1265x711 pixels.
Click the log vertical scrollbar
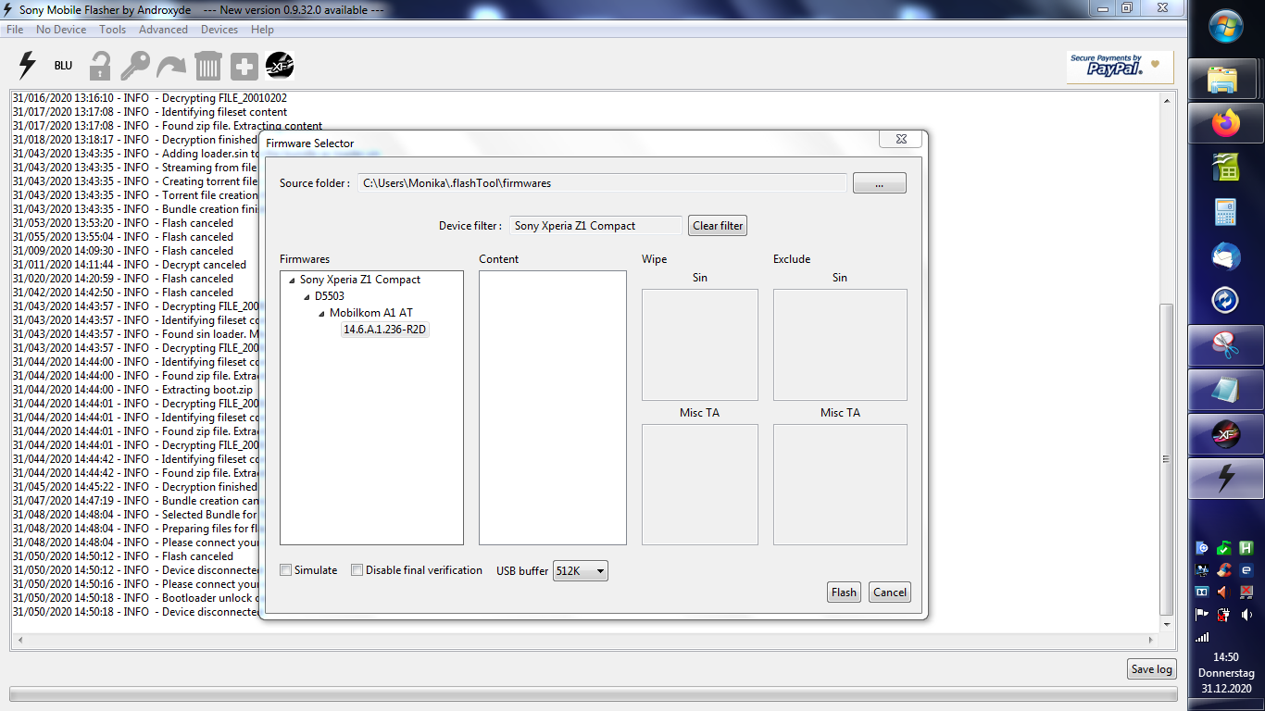coord(1167,361)
